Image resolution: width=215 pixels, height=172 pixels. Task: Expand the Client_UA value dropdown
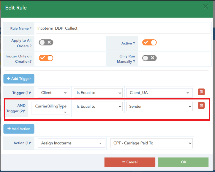coord(159,93)
